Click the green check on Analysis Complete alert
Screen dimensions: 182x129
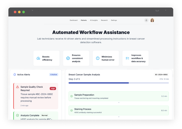[17, 115]
